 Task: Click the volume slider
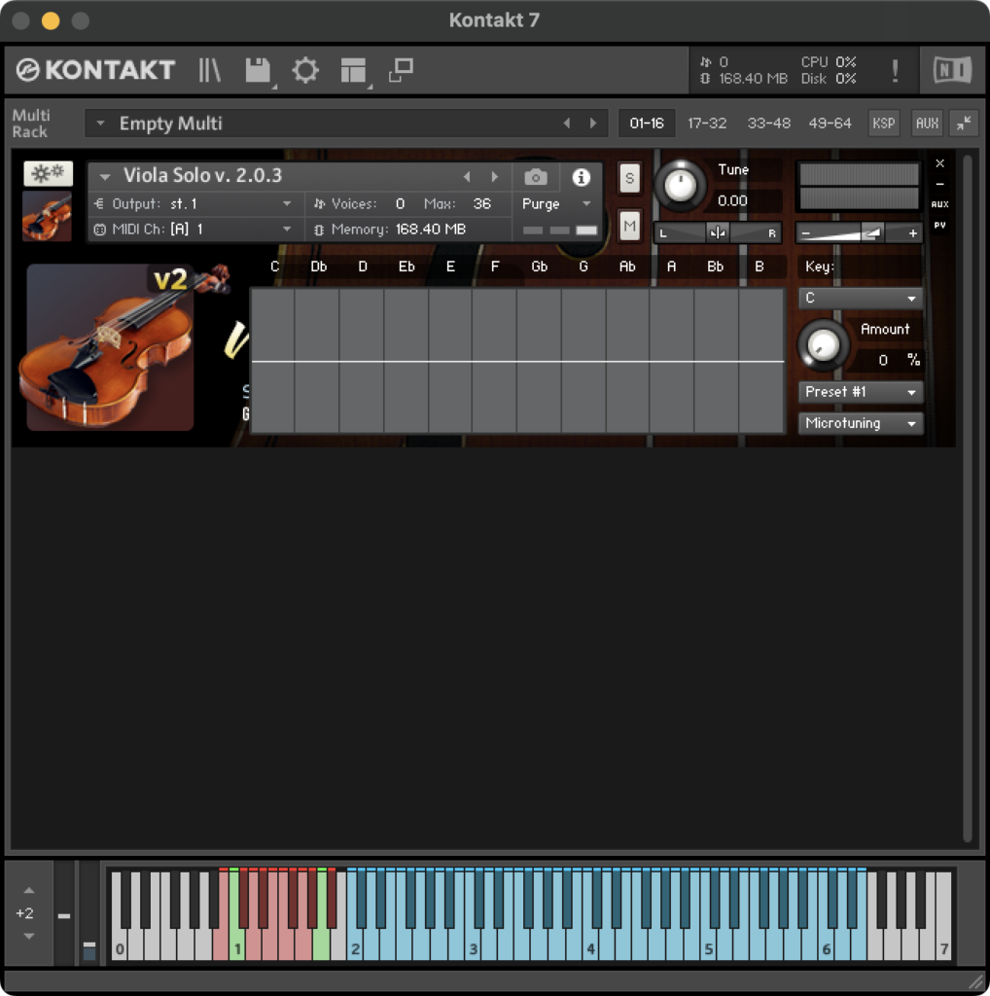[x=859, y=233]
